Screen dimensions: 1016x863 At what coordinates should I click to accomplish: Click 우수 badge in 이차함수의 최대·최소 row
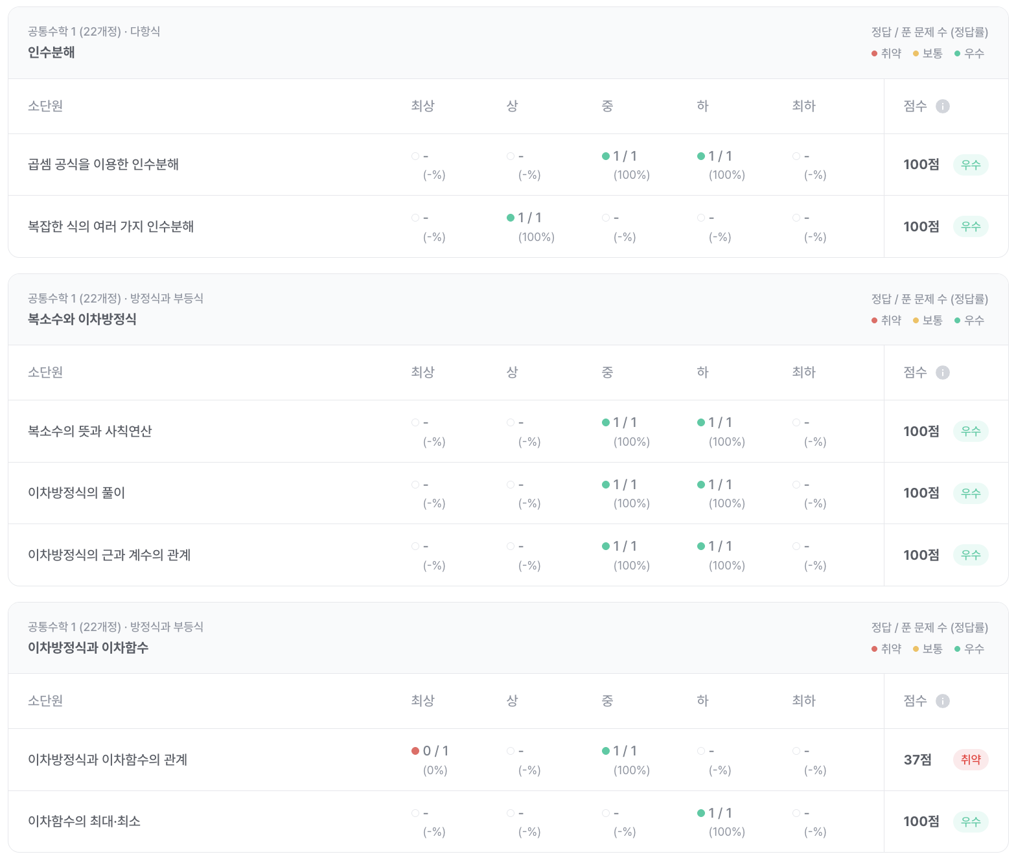(x=970, y=822)
